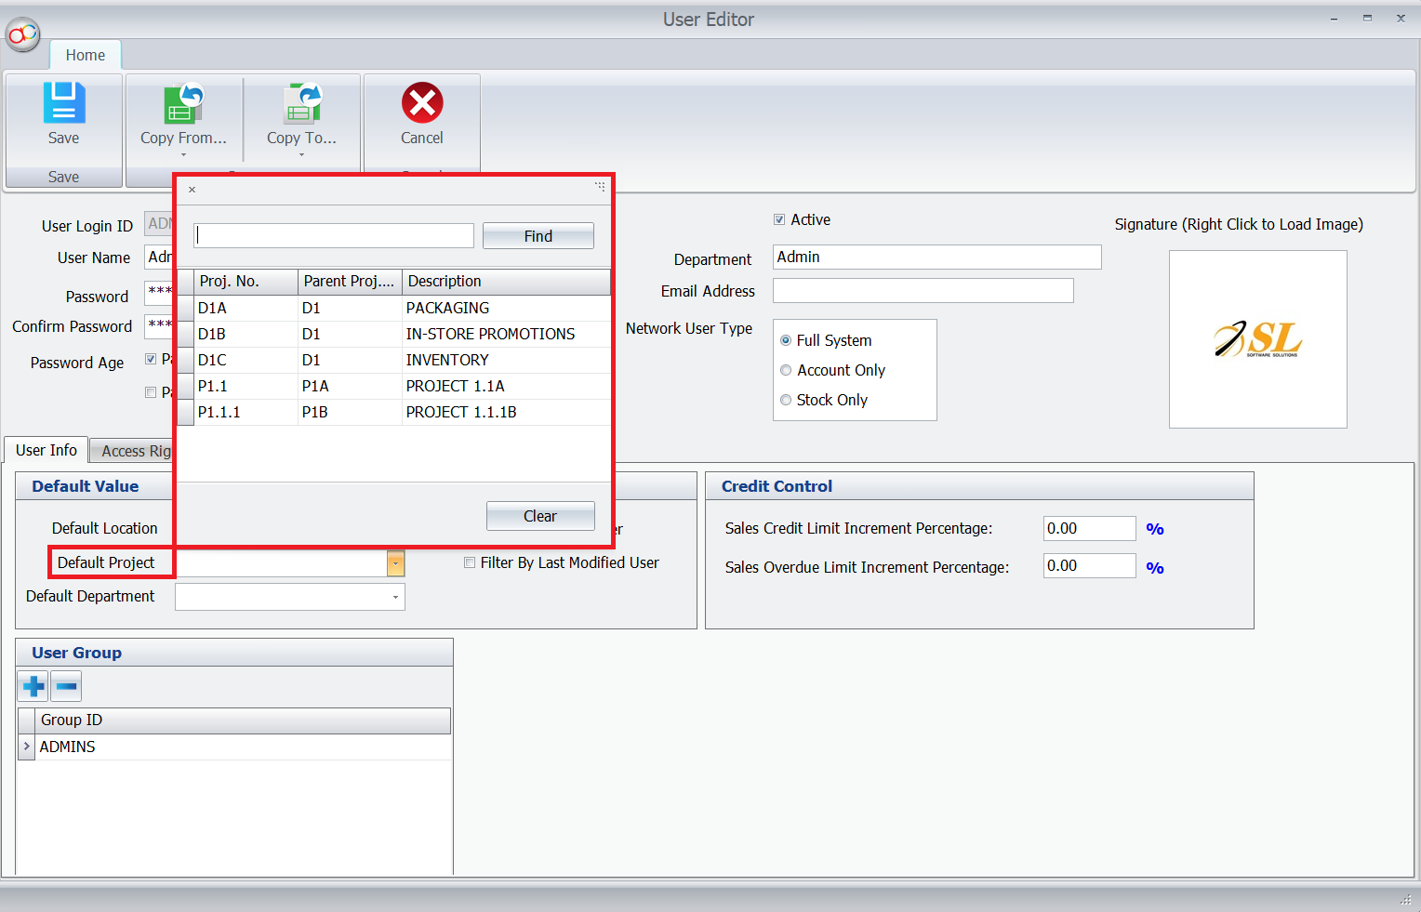Open the Copy To menu icon
Image resolution: width=1421 pixels, height=912 pixels.
pyautogui.click(x=301, y=104)
